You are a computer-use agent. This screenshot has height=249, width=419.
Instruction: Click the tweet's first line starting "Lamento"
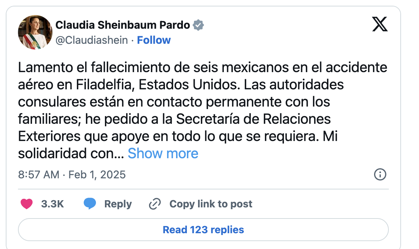click(x=203, y=68)
